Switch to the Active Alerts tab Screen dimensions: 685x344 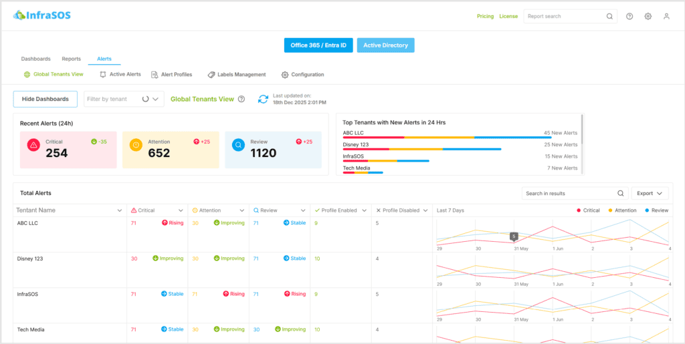(120, 75)
